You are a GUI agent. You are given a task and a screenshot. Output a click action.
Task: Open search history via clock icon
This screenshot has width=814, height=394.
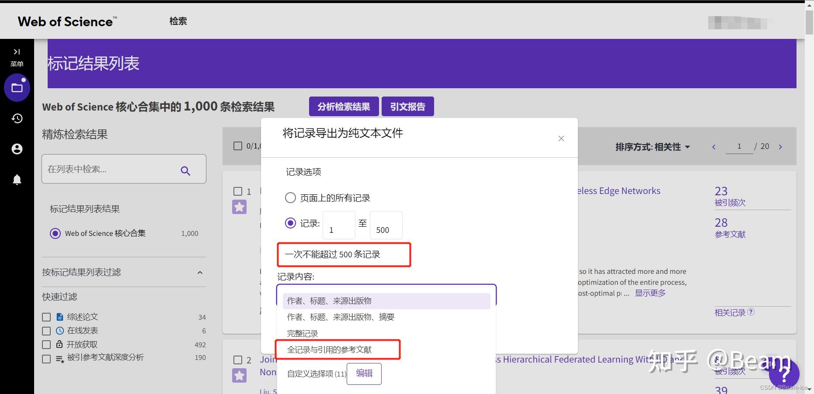coord(17,118)
